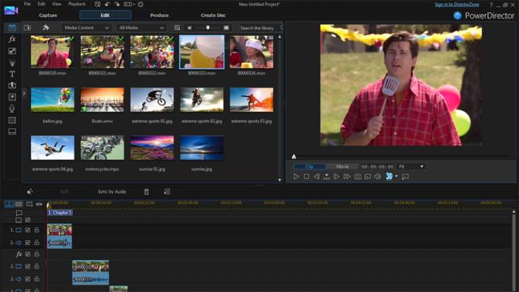Toggle the 3D preview mode icon
The height and width of the screenshot is (292, 519).
pos(389,176)
